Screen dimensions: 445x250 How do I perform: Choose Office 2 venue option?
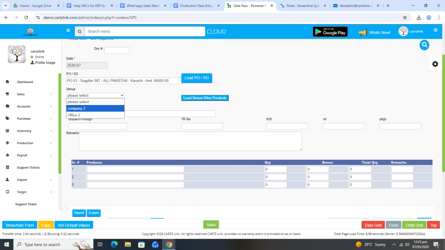tap(95, 115)
